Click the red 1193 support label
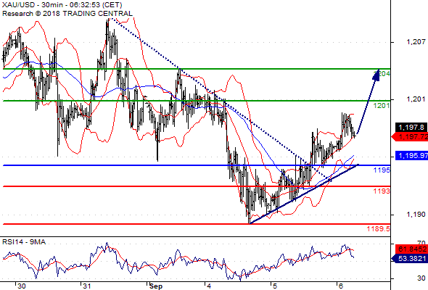Screen dimensions: 428x290 (382, 191)
